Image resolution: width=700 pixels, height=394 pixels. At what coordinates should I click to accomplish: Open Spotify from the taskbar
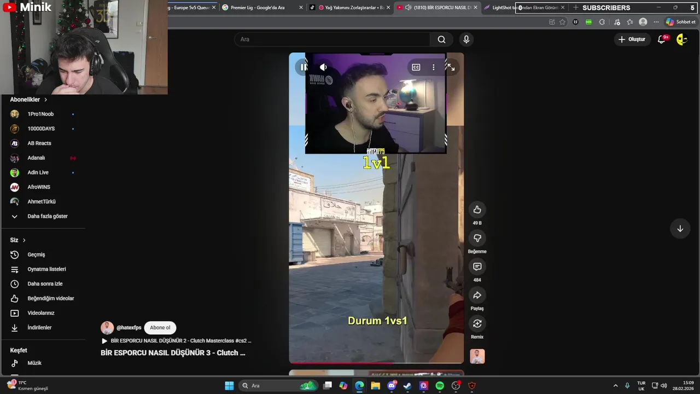point(440,386)
